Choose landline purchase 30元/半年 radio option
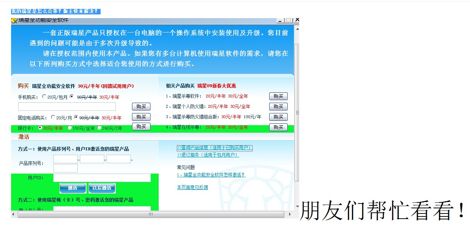 tap(76, 117)
